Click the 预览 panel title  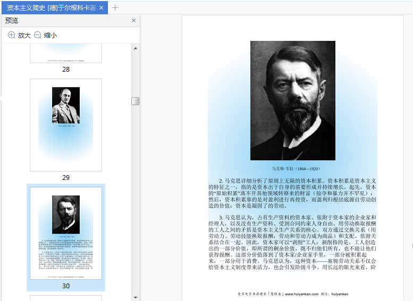pyautogui.click(x=12, y=21)
